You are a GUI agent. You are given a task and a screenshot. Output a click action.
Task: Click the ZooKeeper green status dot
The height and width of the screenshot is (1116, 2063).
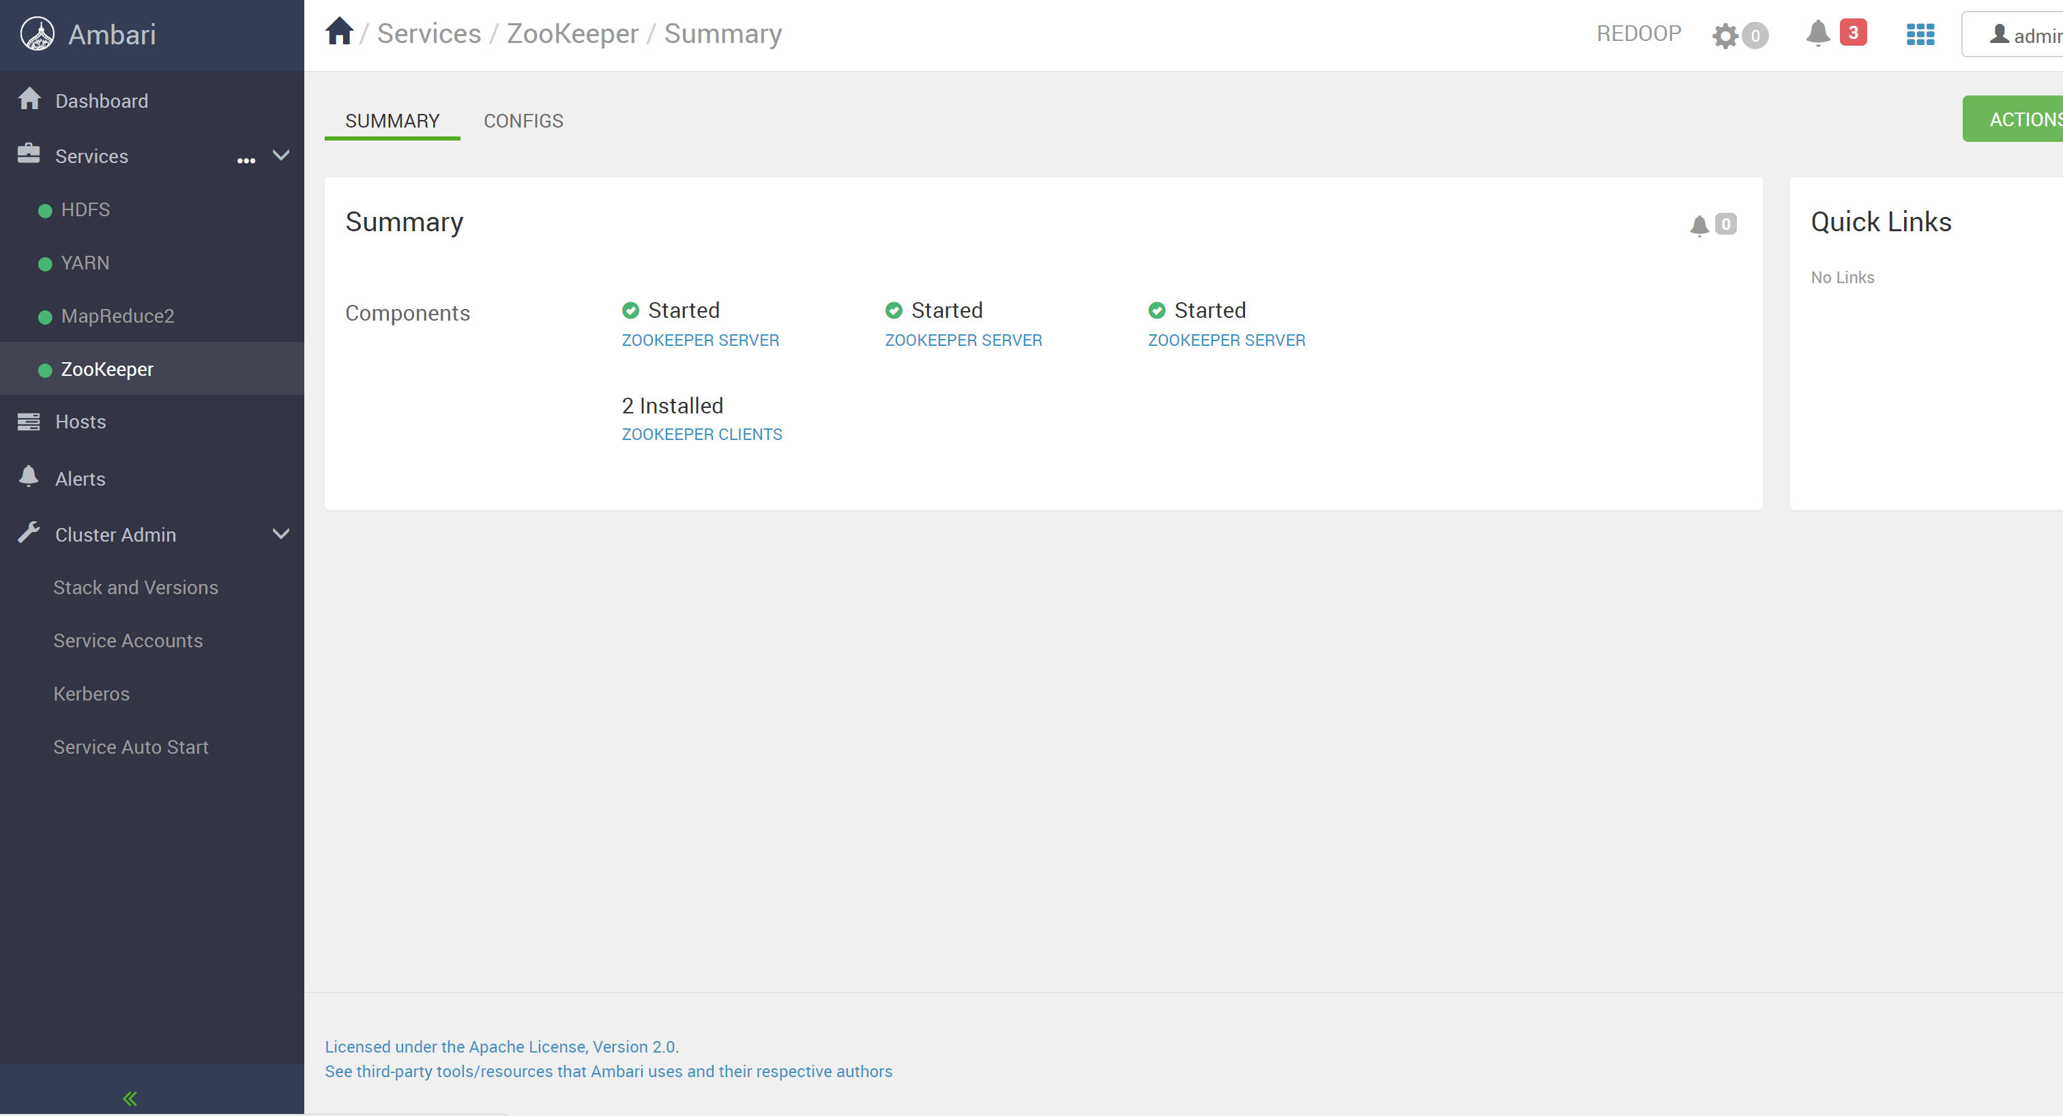[45, 370]
